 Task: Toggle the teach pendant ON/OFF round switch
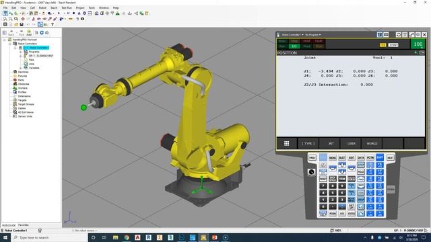click(311, 172)
